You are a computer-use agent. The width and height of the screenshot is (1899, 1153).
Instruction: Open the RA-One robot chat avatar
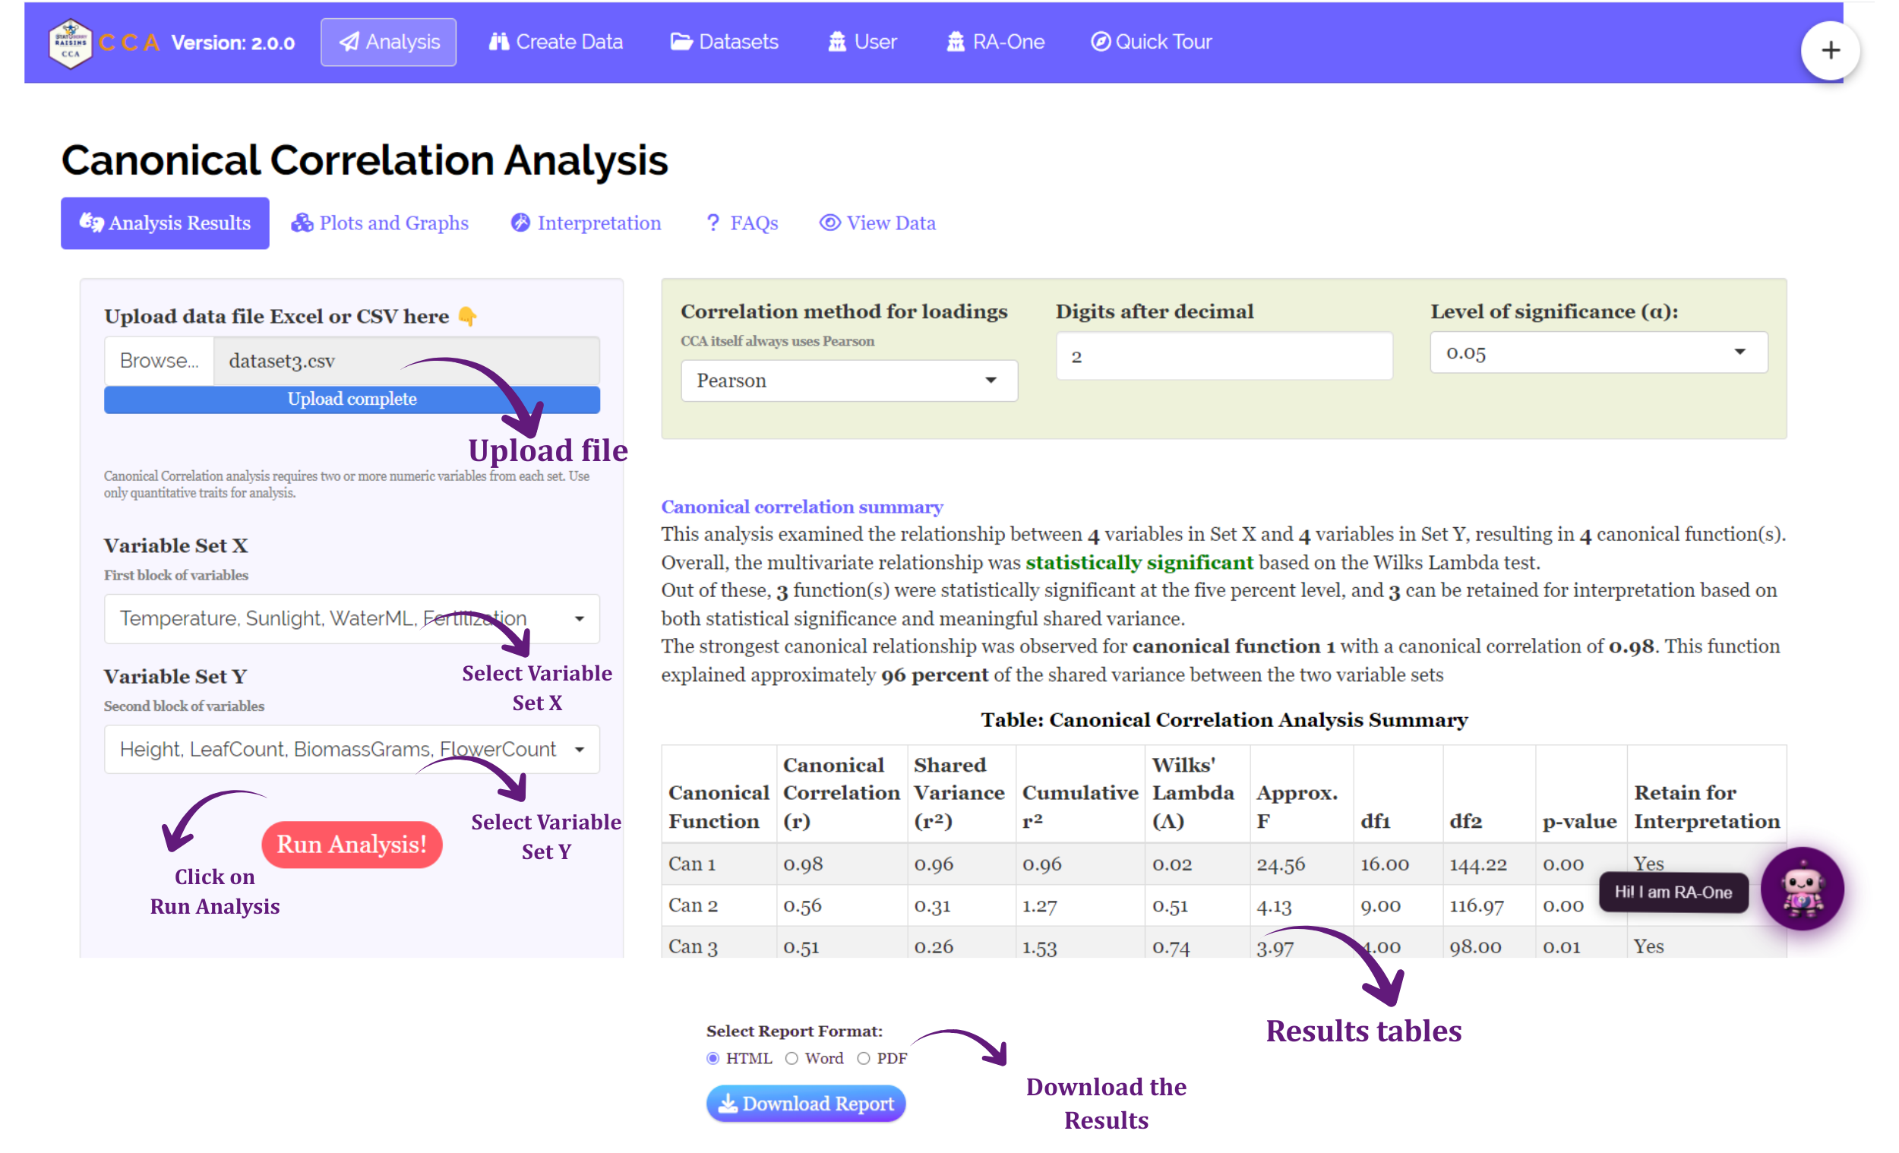tap(1803, 890)
